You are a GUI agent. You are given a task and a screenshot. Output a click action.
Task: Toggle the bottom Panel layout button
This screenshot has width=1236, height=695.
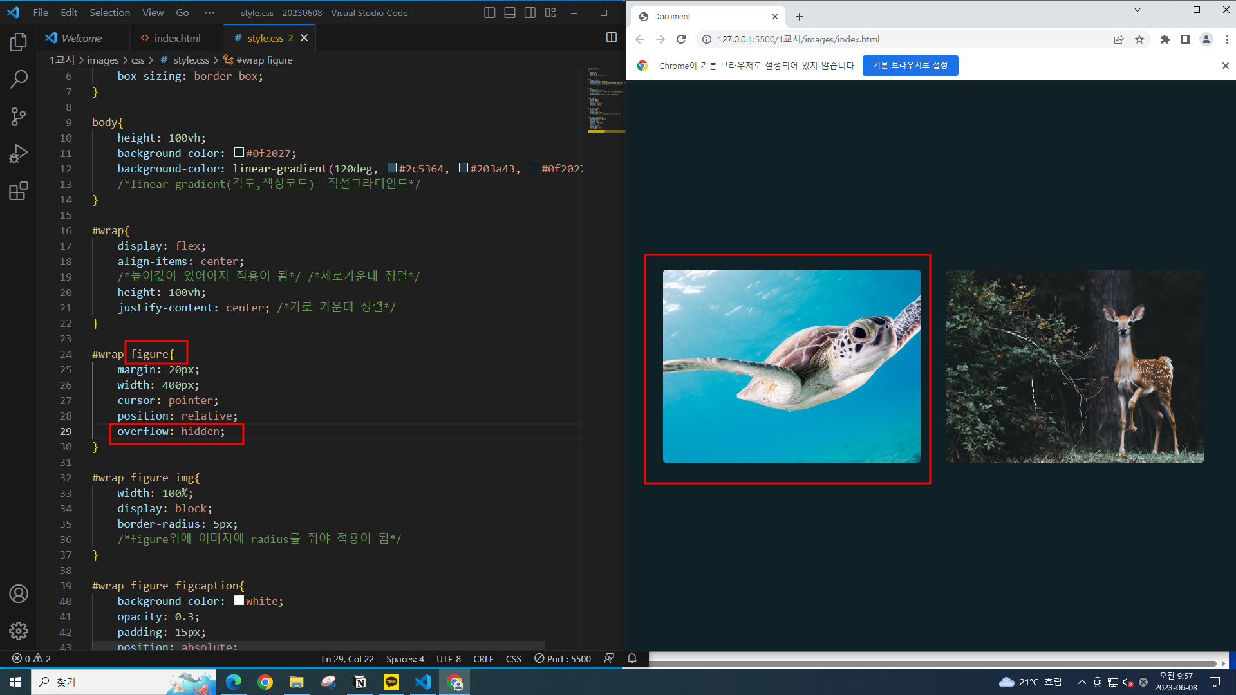point(510,13)
